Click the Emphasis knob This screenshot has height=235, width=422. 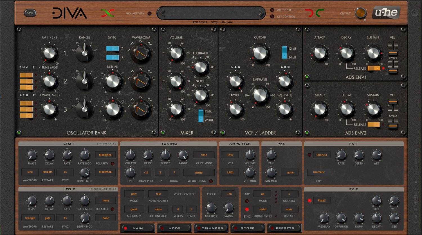[260, 95]
